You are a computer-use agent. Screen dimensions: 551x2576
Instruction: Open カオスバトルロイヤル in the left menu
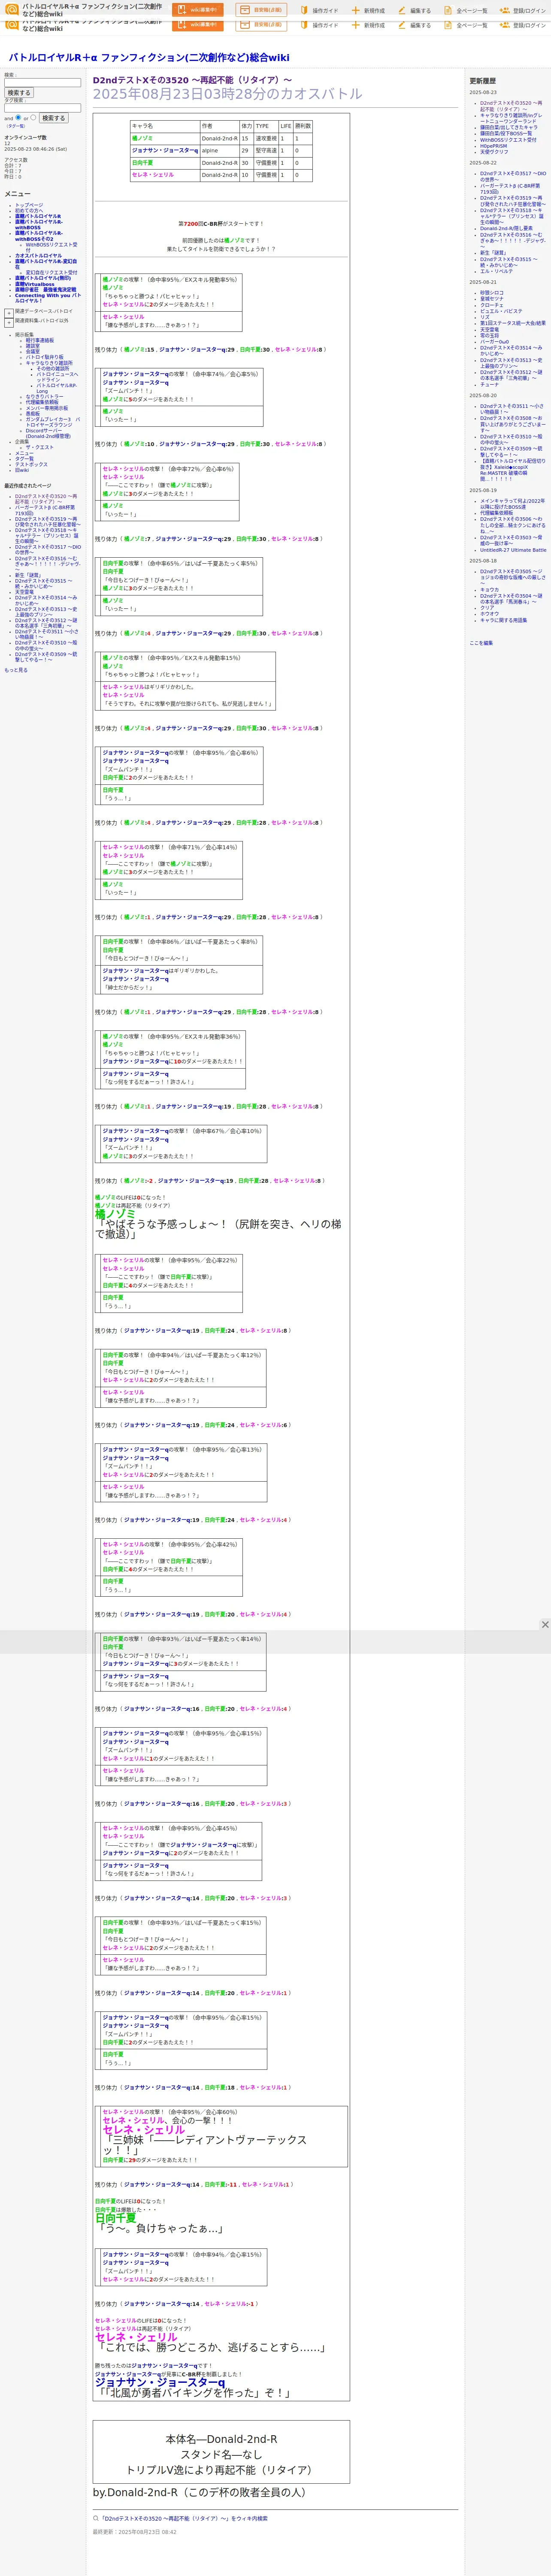click(x=38, y=255)
